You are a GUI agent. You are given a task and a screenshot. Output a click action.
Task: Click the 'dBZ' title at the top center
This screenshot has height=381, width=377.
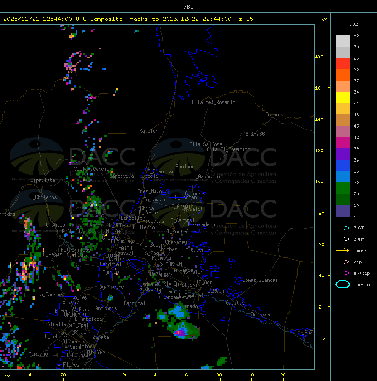coord(188,7)
